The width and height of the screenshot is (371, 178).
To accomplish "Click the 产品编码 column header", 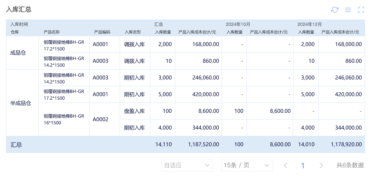I will pos(102,32).
